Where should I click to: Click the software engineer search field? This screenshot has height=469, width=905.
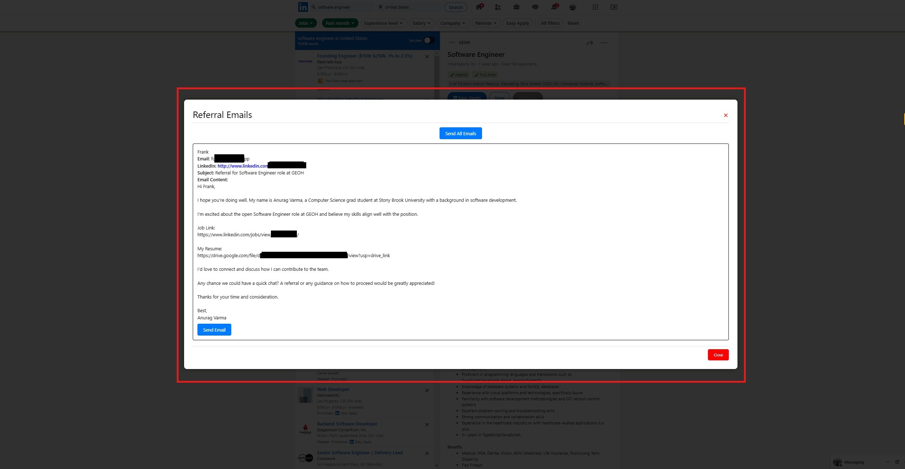[x=342, y=7]
